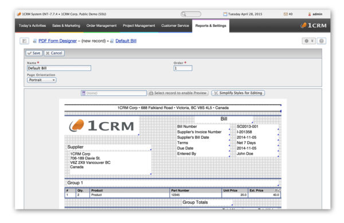Cancel editing the form
The width and height of the screenshot is (344, 223).
point(54,53)
